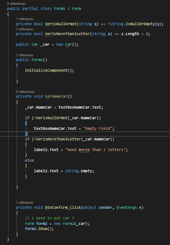The image size is (170, 245).
Task: Click the highlighted closing brace on current line
Action: point(26,133)
